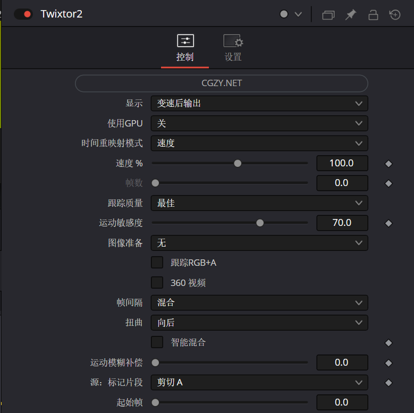The height and width of the screenshot is (413, 414).
Task: Open the 跟踪质量 dropdown set to 最佳
Action: [259, 203]
